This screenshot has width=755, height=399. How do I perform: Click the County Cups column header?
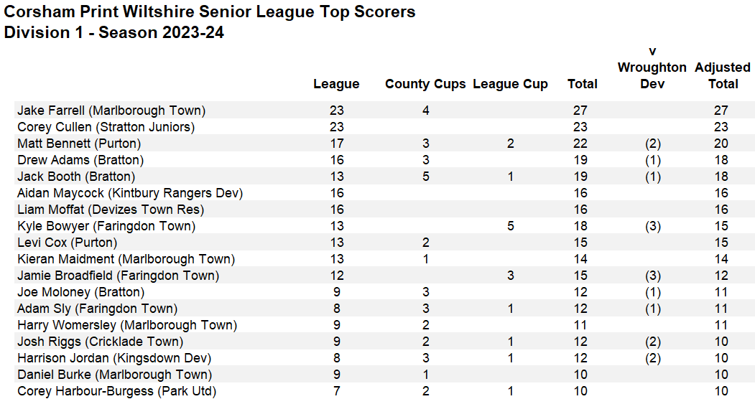pos(425,84)
